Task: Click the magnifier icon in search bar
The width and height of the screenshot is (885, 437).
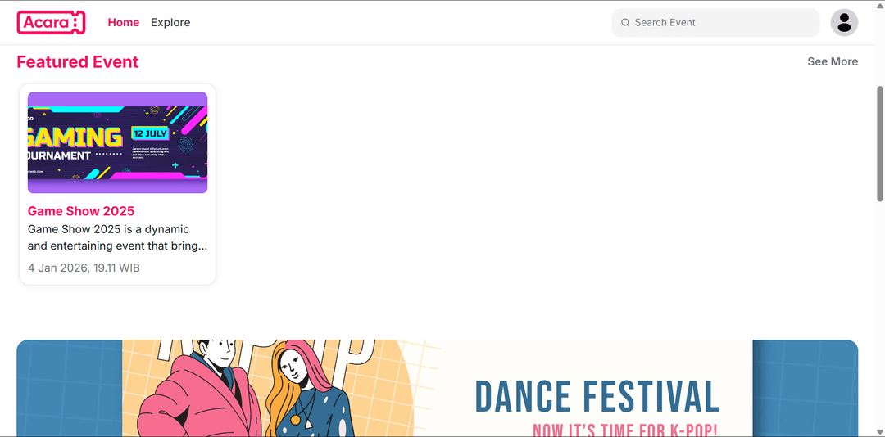Action: pos(625,23)
